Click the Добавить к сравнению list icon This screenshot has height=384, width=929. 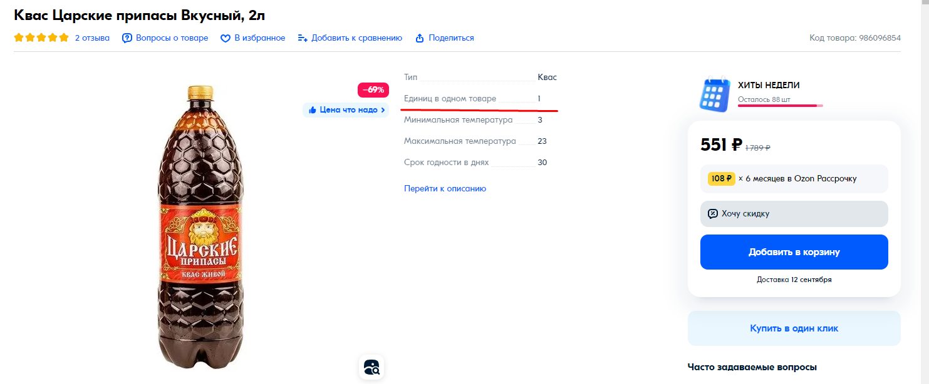303,38
